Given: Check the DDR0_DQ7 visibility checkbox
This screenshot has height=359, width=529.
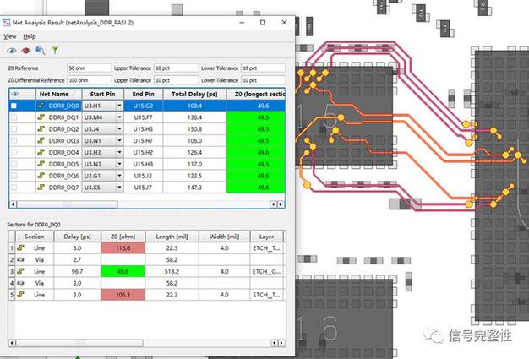Looking at the screenshot, I should pyautogui.click(x=14, y=188).
